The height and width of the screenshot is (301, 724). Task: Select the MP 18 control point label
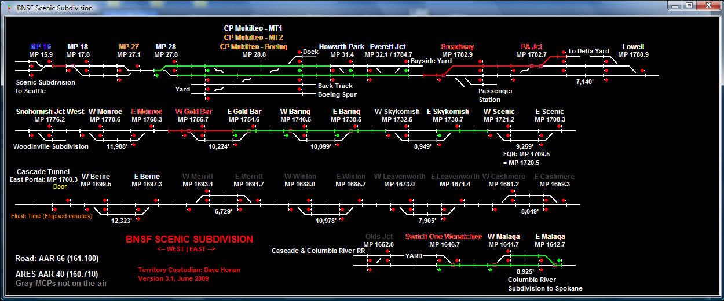pos(78,47)
